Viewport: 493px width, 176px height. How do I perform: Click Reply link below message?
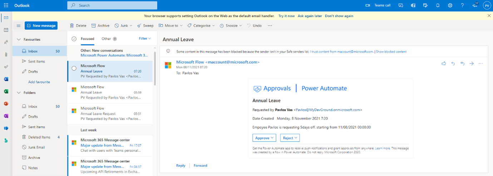[181, 166]
